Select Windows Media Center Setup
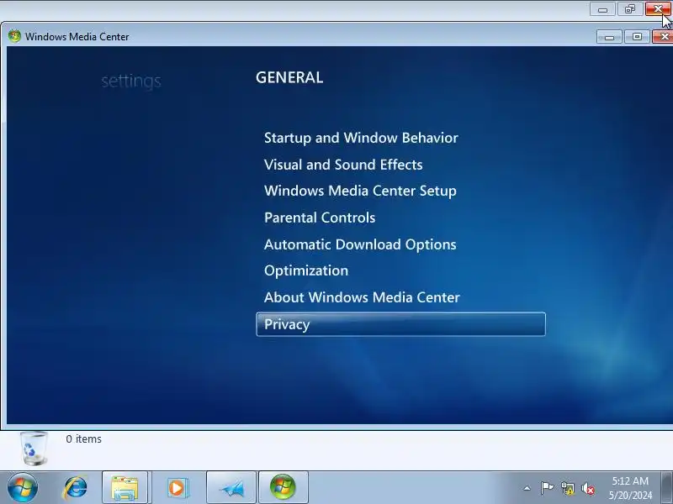Image resolution: width=673 pixels, height=504 pixels. tap(360, 192)
